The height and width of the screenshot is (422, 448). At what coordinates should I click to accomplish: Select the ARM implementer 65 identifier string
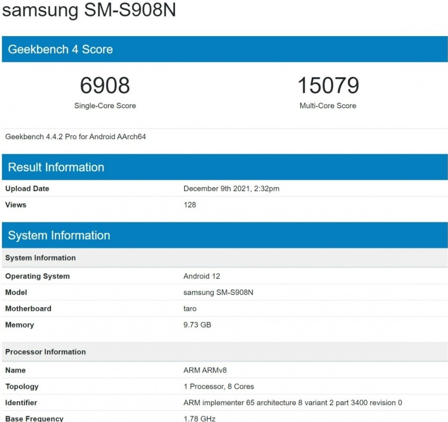292,403
